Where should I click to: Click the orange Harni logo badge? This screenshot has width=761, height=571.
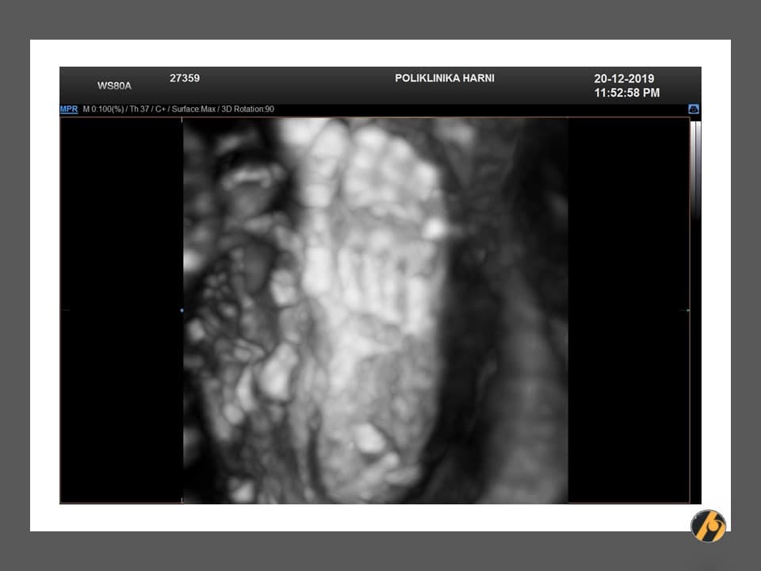click(x=708, y=525)
